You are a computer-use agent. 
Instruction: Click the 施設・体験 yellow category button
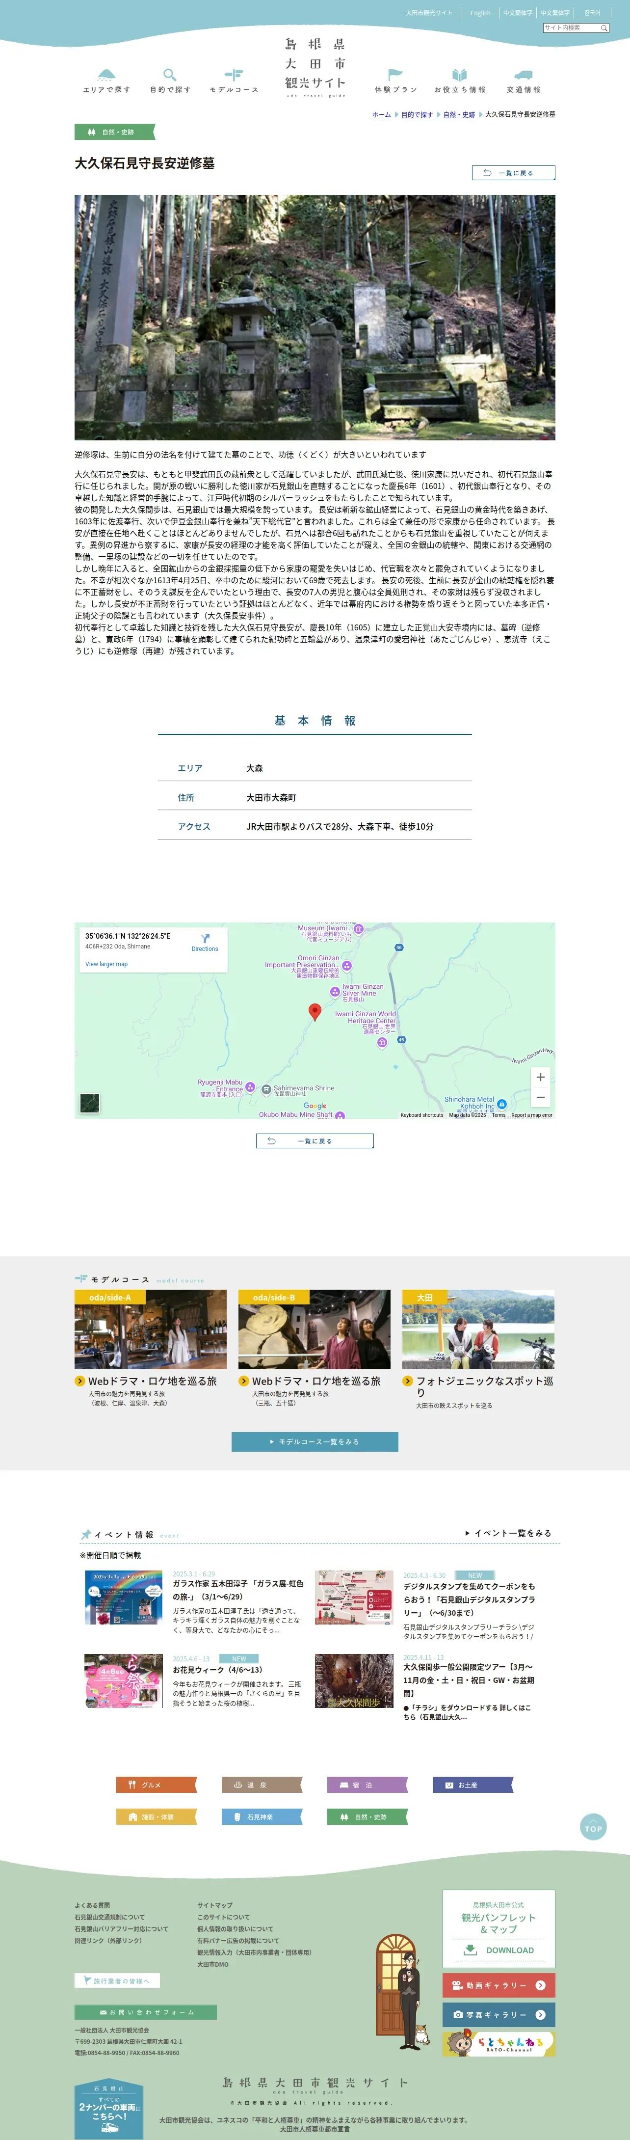(x=156, y=1817)
